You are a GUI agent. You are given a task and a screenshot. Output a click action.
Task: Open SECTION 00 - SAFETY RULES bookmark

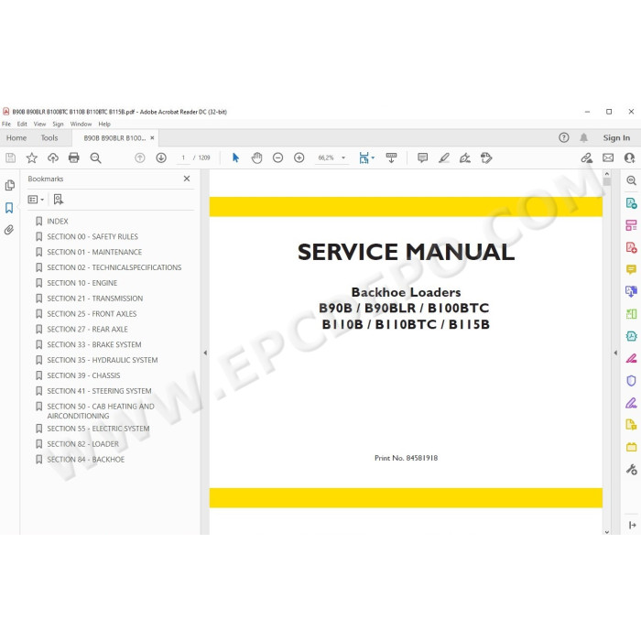92,236
